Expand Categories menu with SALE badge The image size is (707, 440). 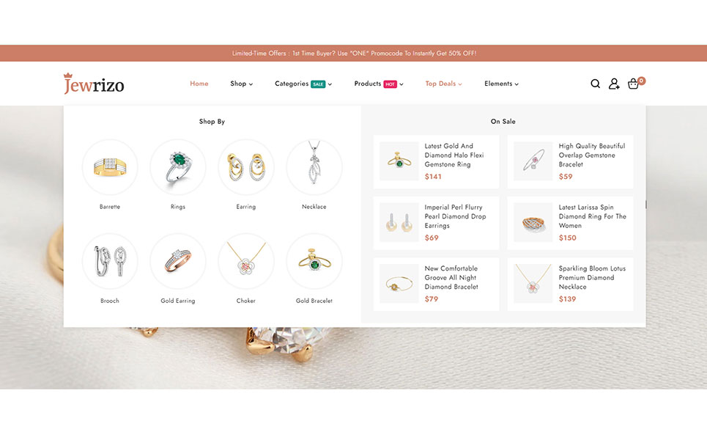303,84
